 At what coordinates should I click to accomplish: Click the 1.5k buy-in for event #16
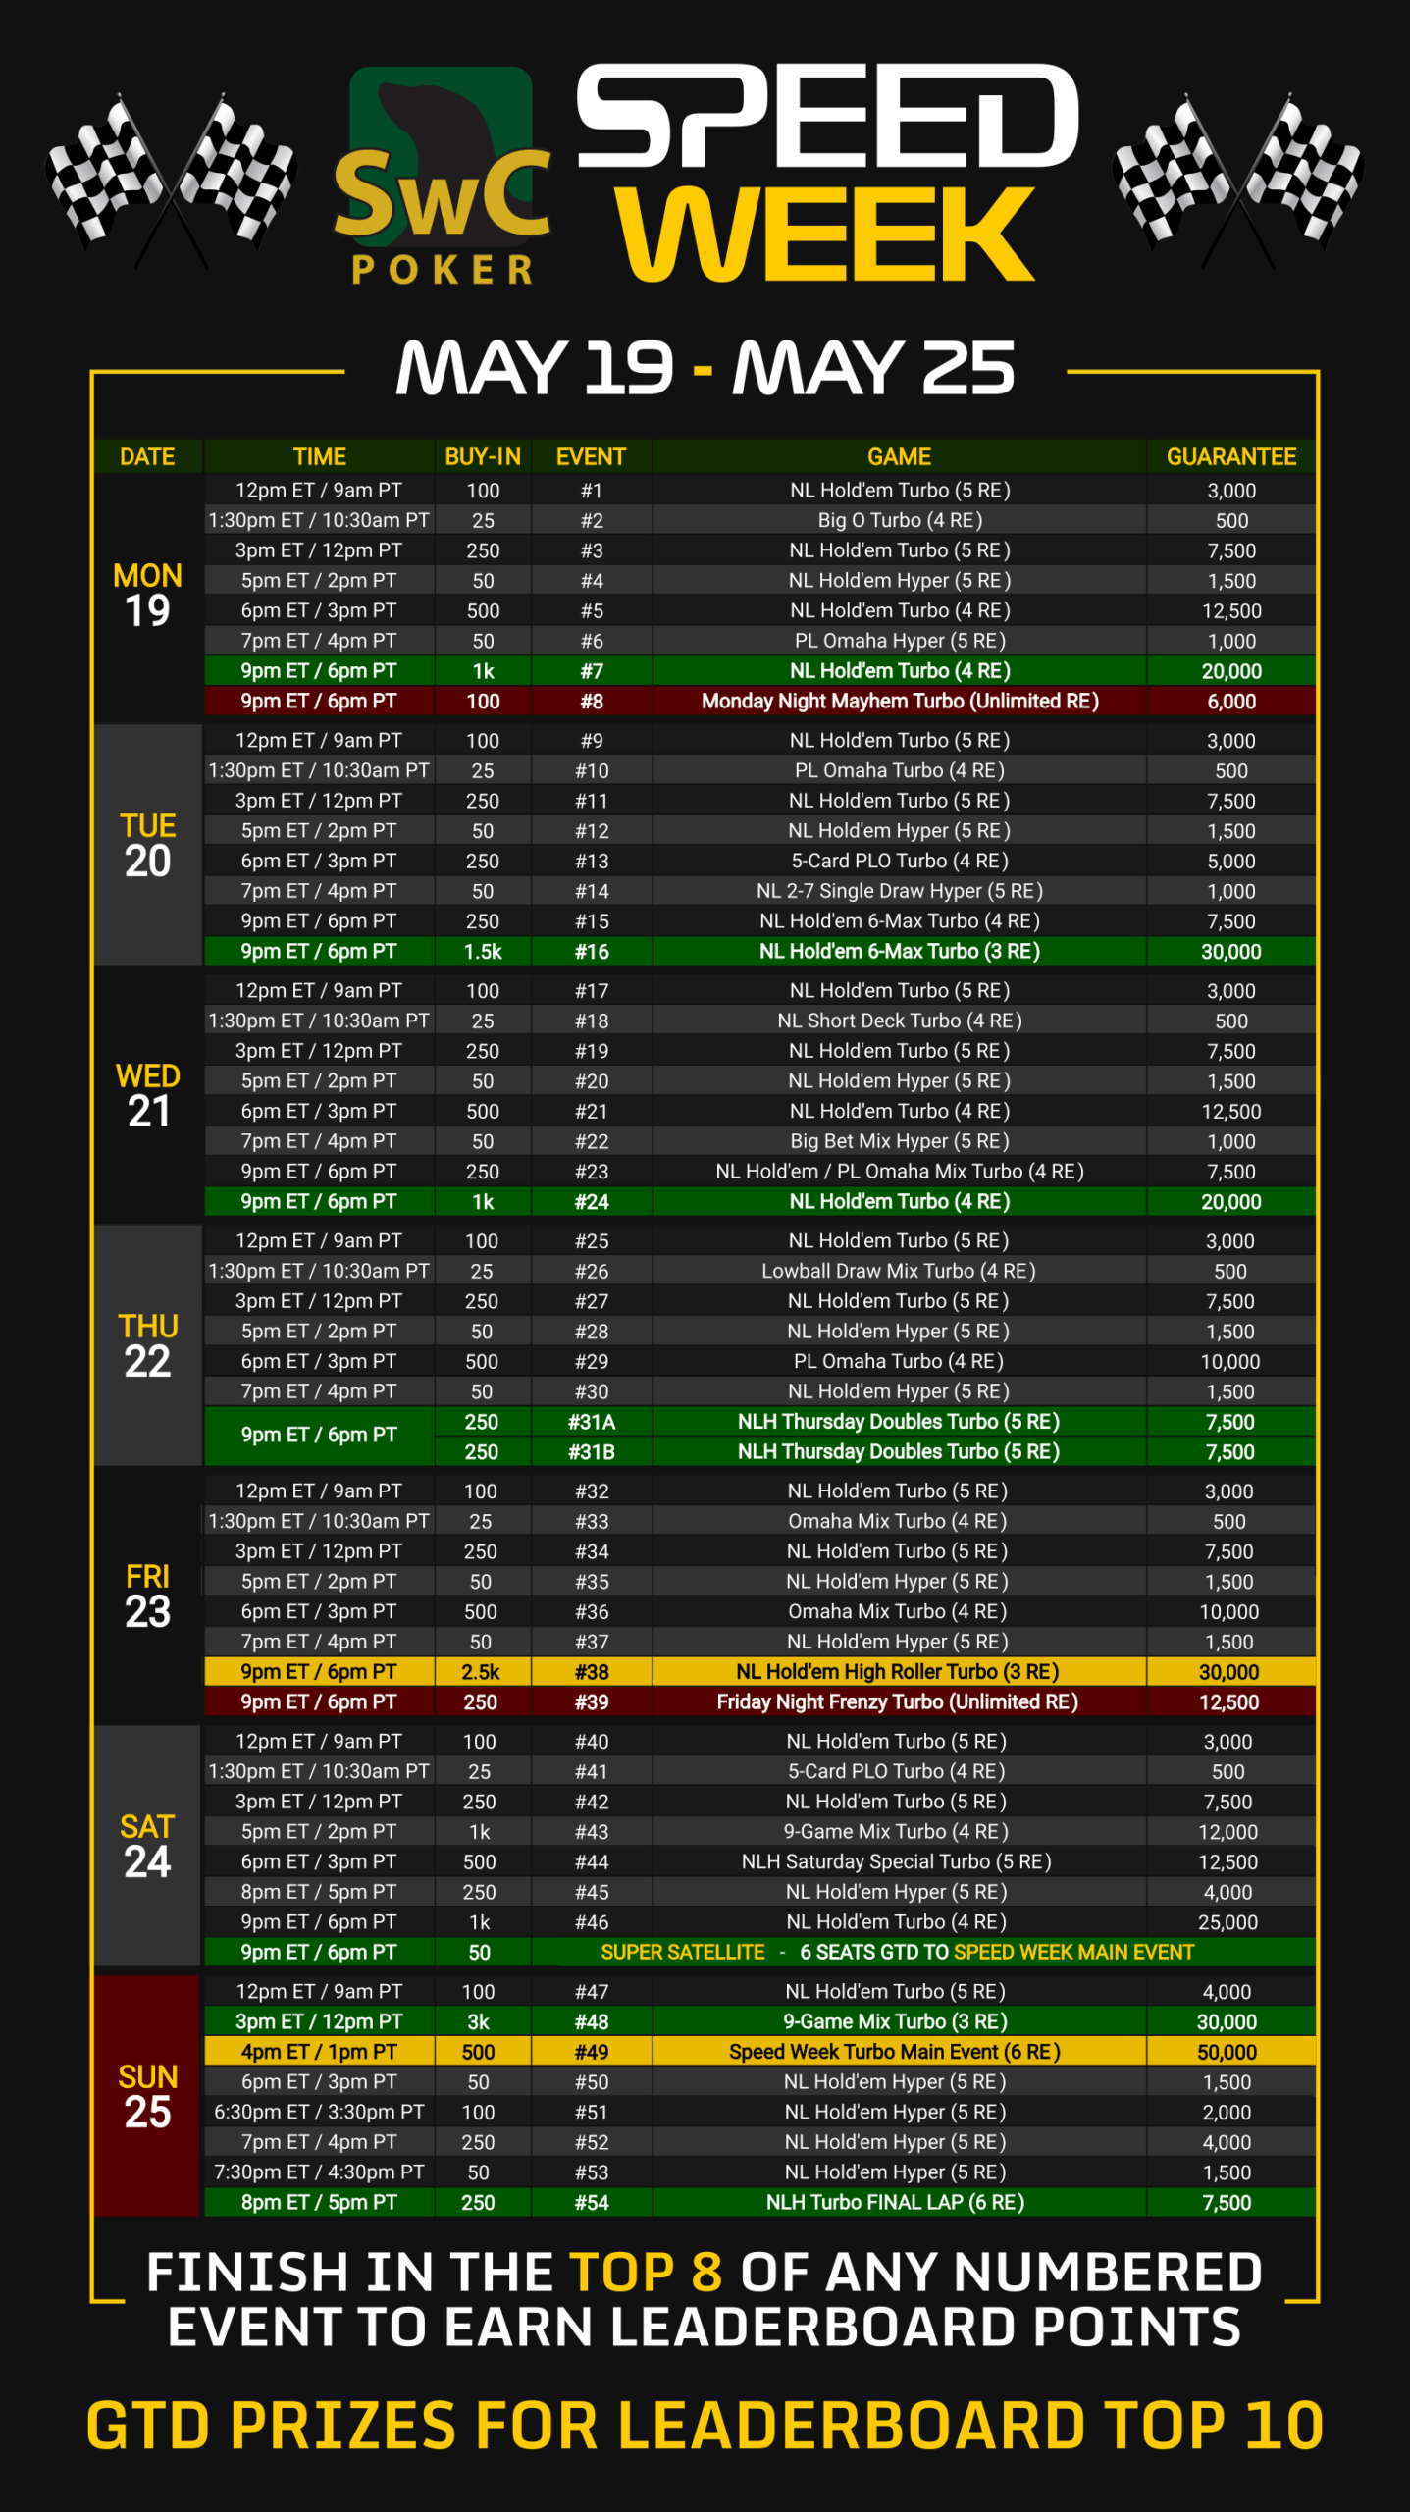pyautogui.click(x=483, y=951)
